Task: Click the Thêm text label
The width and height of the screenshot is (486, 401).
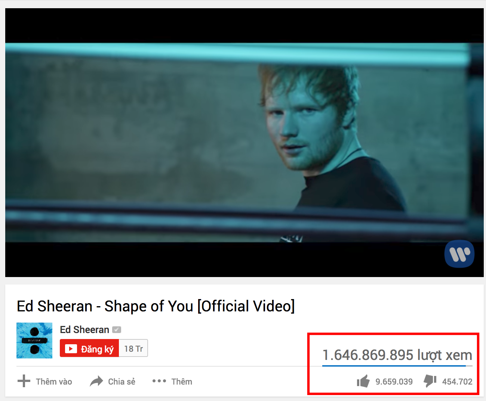Action: tap(182, 382)
